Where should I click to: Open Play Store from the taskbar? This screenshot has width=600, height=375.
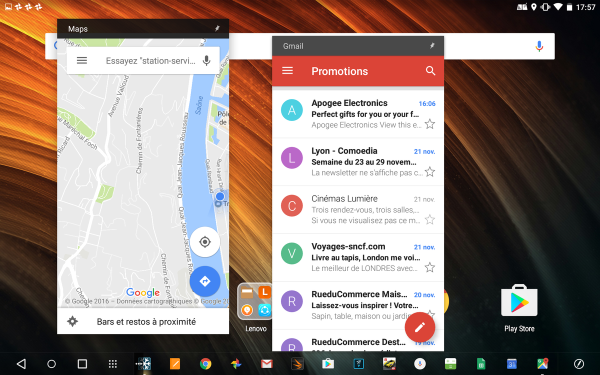327,364
